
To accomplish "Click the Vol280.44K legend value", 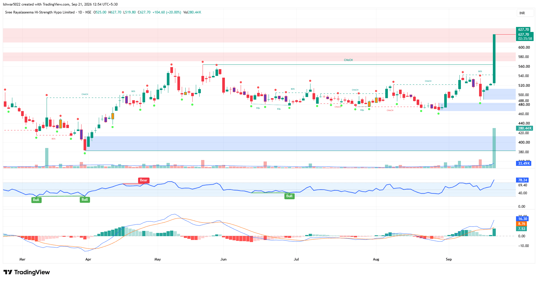I will 192,12.
